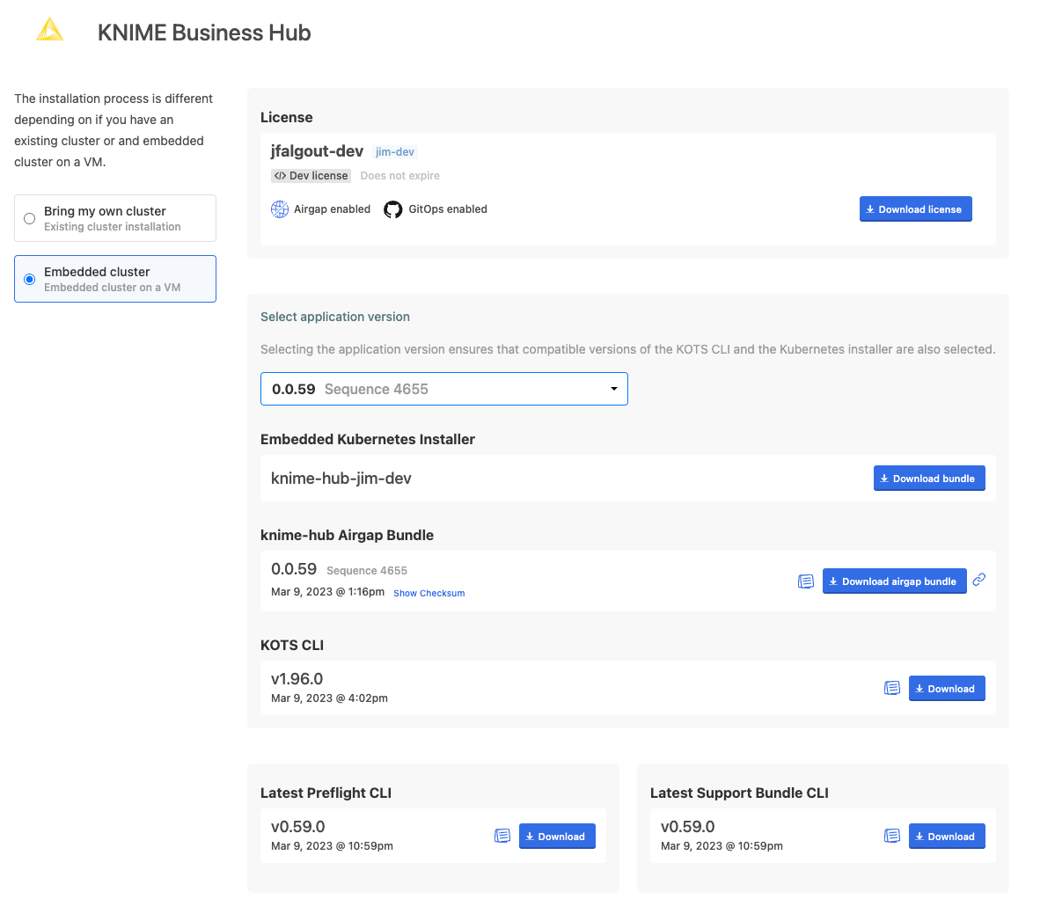Select the Embedded cluster radio option
This screenshot has height=921, width=1055.
point(30,279)
